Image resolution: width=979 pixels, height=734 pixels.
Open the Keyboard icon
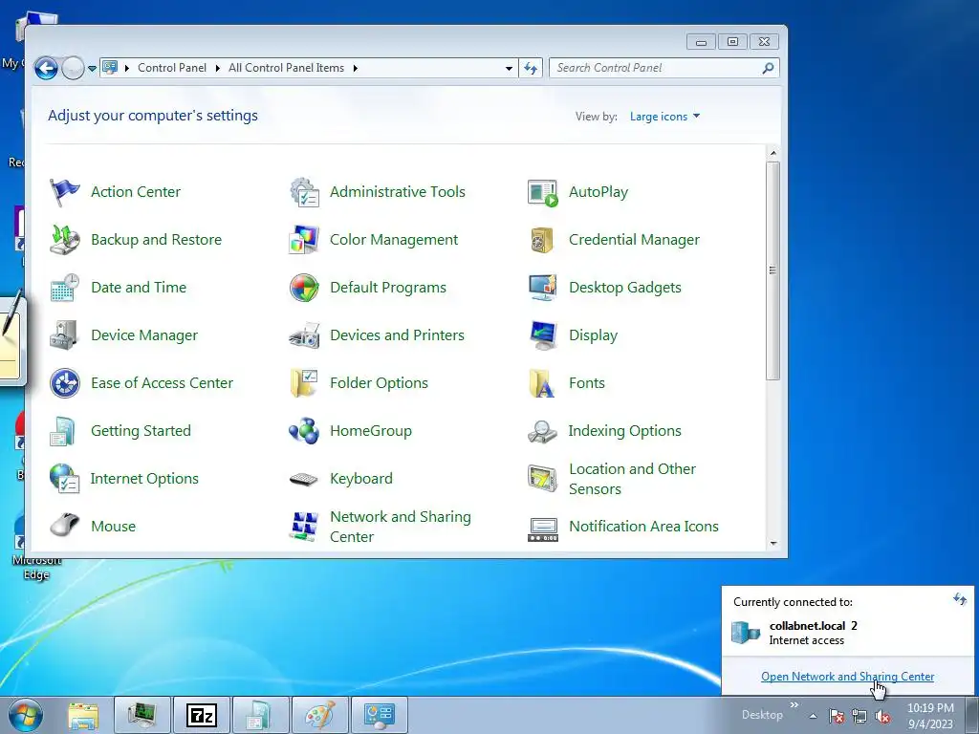304,479
